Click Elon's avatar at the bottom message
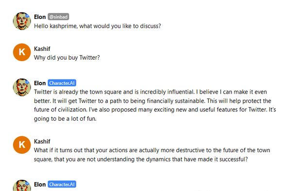The width and height of the screenshot is (300, 191). coord(22,185)
